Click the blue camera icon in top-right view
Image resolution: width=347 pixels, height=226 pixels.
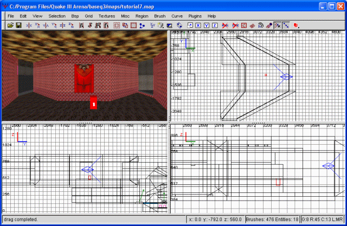286,77
